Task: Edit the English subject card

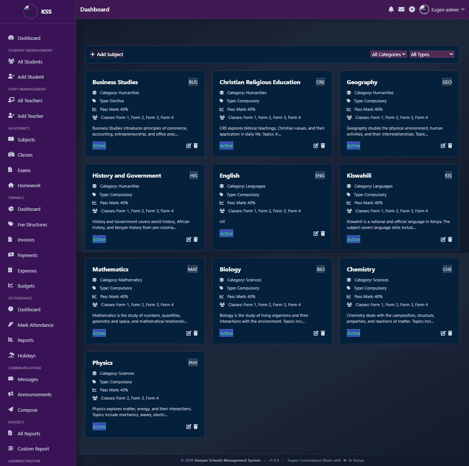Action: pos(316,233)
